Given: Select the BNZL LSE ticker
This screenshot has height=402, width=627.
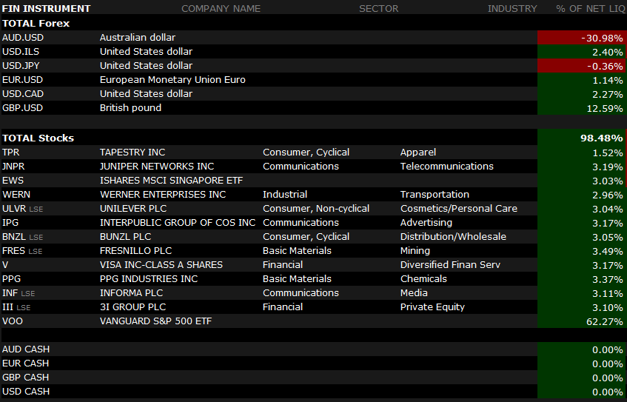Looking at the screenshot, I should 22,237.
